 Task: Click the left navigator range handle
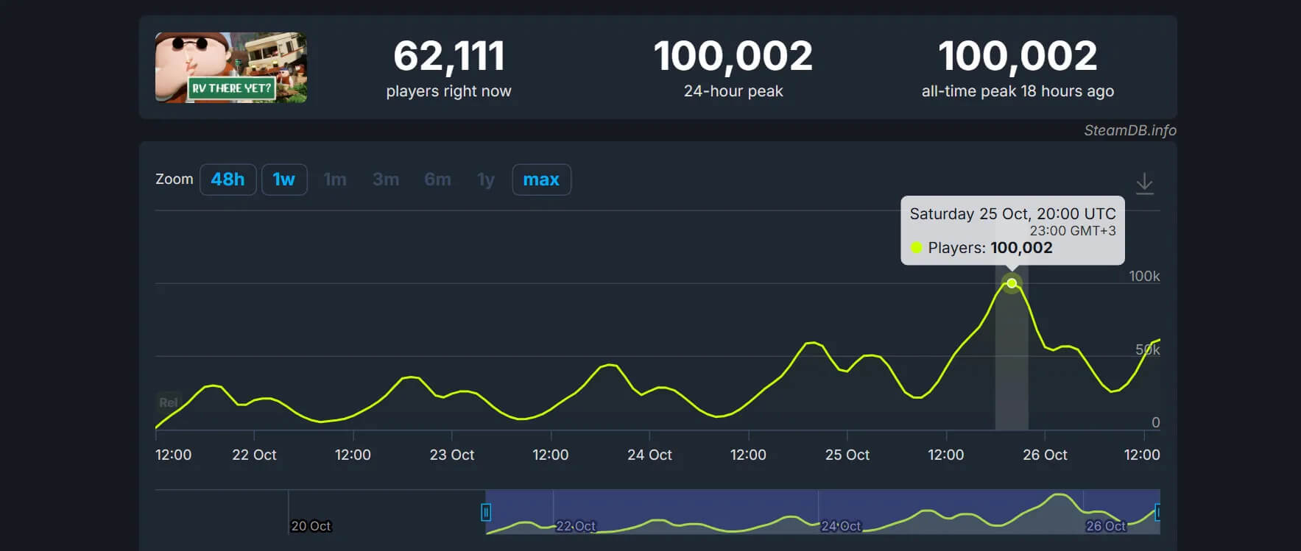click(x=486, y=512)
